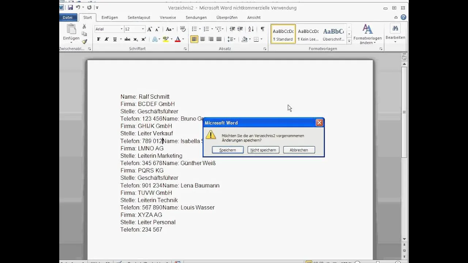Click the Word Help question mark icon

coord(403,17)
